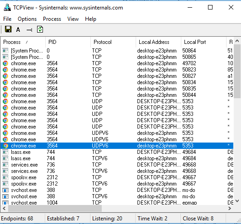The height and width of the screenshot is (224, 241).
Task: Sort by the Local Port column header
Action: point(203,42)
